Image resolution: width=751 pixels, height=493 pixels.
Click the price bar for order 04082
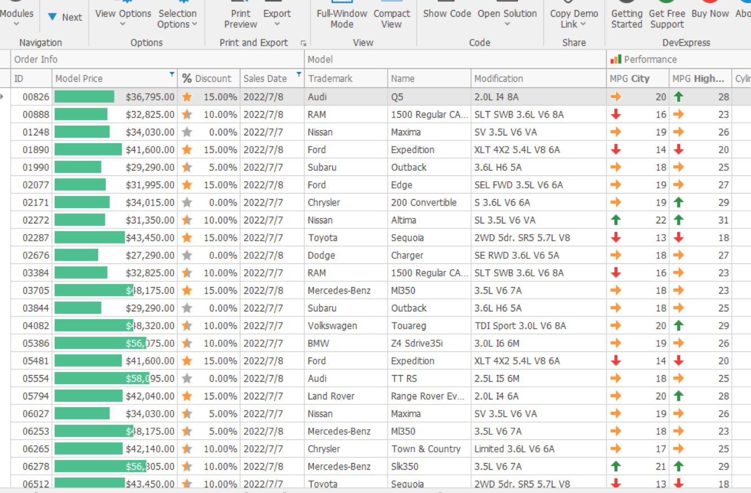(x=94, y=325)
